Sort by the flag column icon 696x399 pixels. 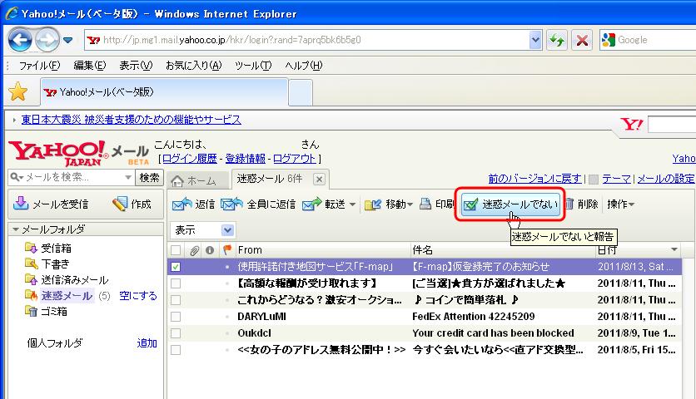[x=227, y=250]
